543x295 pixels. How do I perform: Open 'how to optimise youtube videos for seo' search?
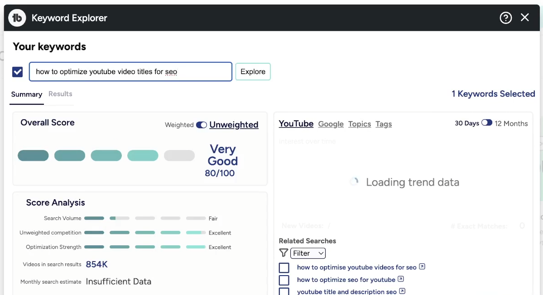(x=357, y=267)
